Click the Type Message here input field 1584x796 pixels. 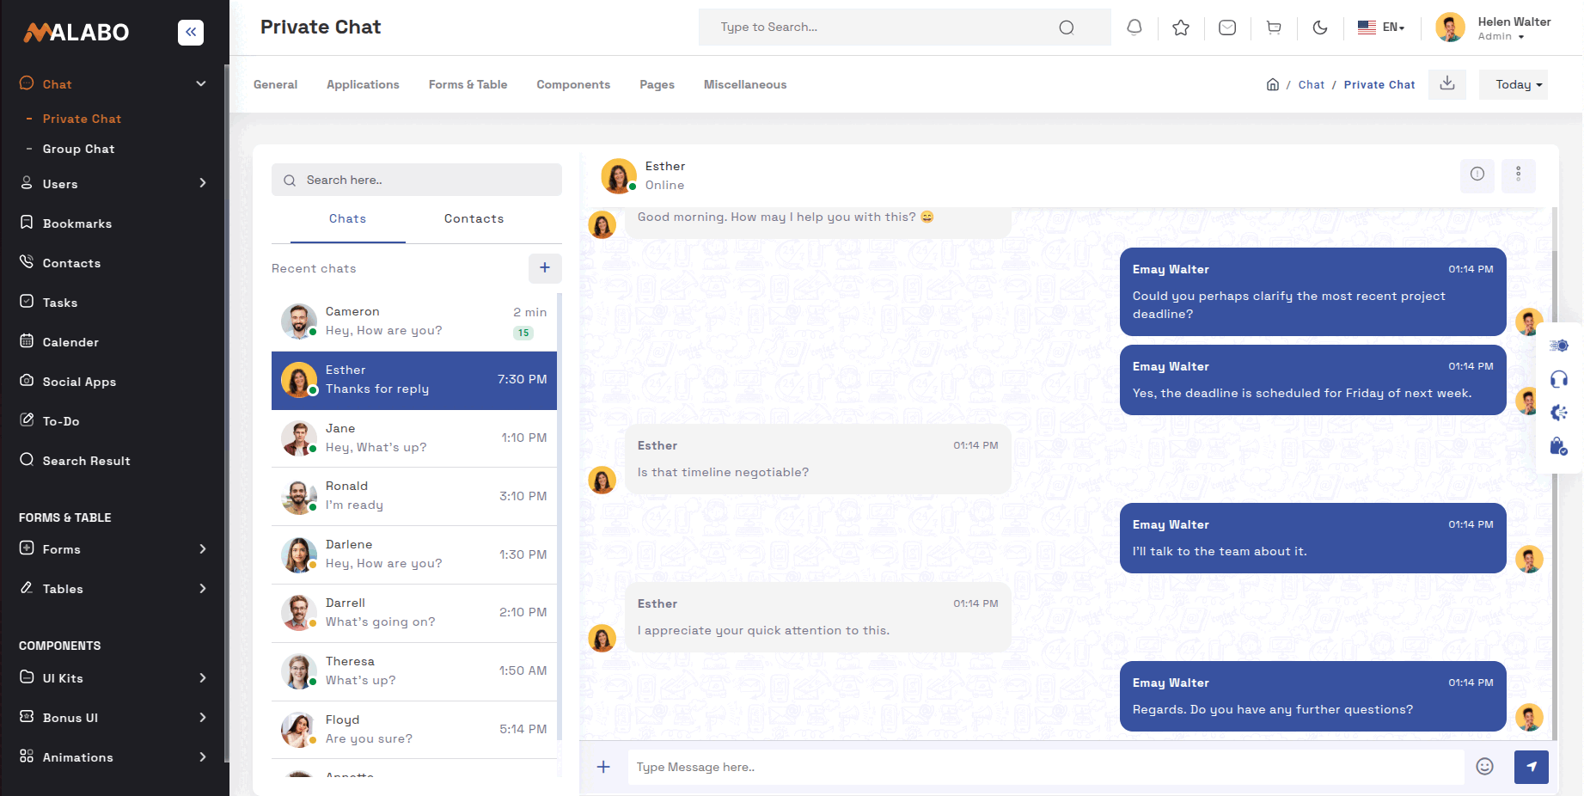point(1046,767)
